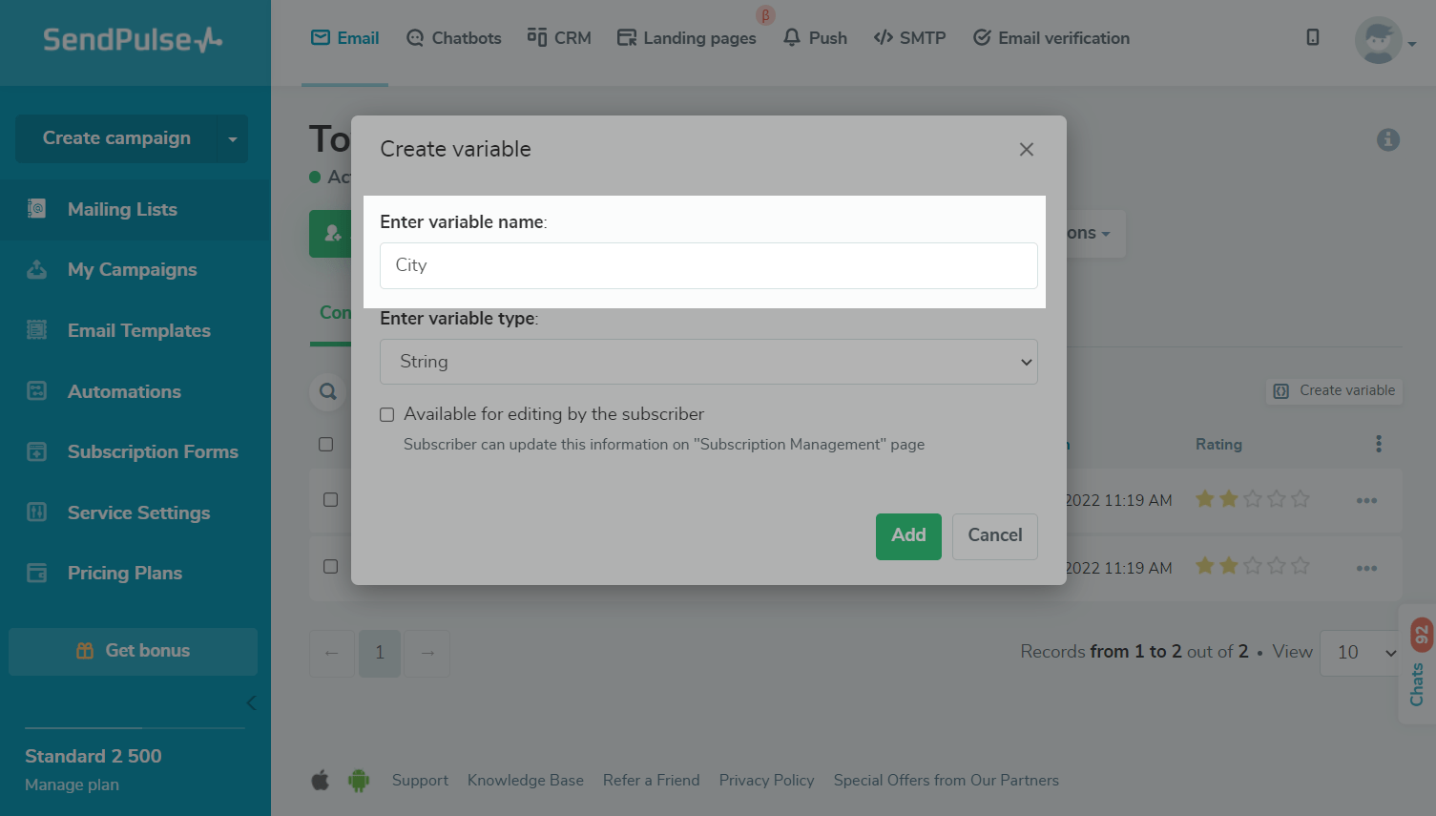Open three-dot menu for first contact row

pyautogui.click(x=1366, y=500)
